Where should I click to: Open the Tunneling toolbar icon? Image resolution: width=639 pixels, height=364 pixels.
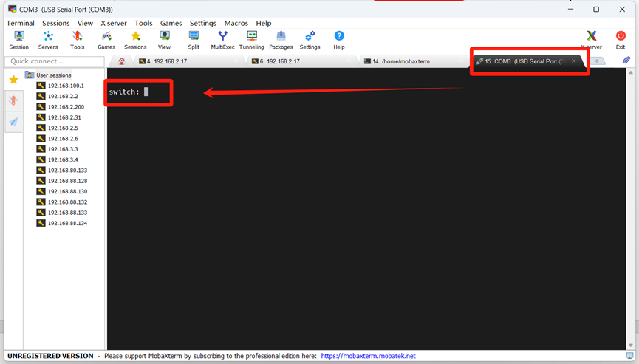pos(251,40)
